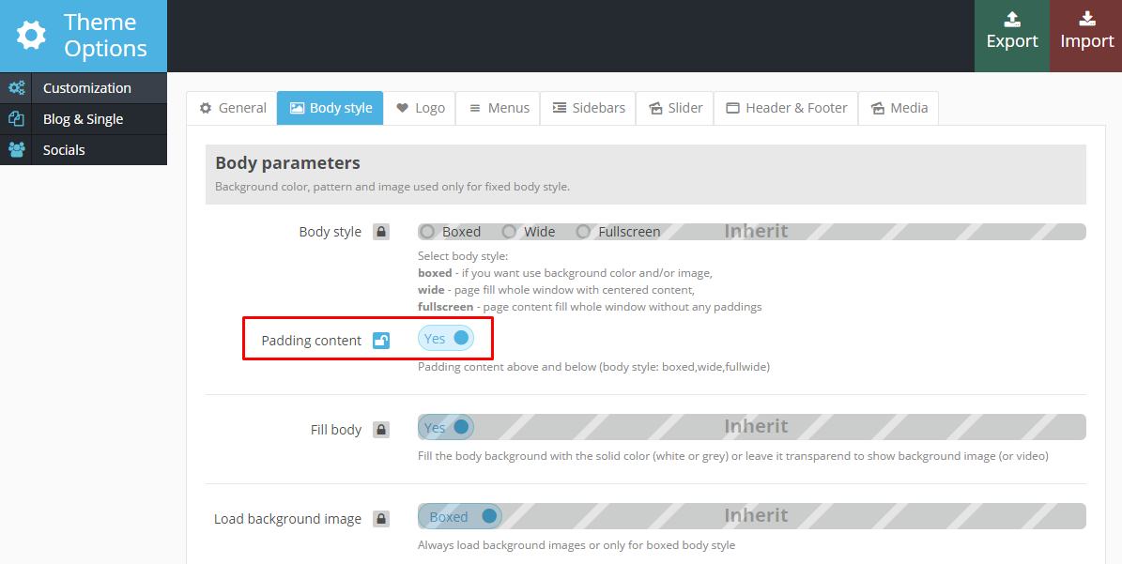
Task: Click the Socials people icon
Action: [x=16, y=150]
